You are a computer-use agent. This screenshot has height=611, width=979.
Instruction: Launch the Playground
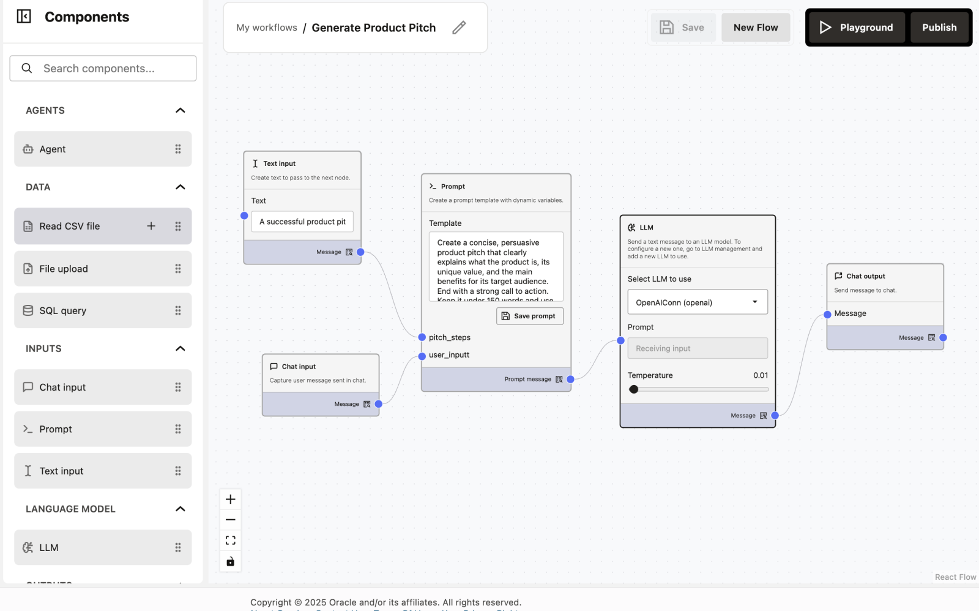pyautogui.click(x=855, y=27)
